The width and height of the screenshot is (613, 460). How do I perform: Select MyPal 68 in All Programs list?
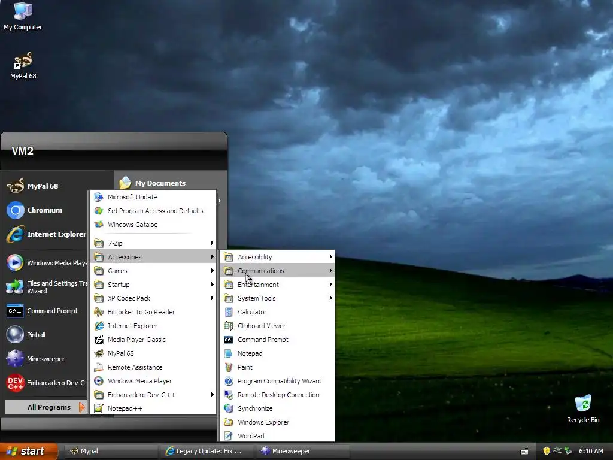153,353
